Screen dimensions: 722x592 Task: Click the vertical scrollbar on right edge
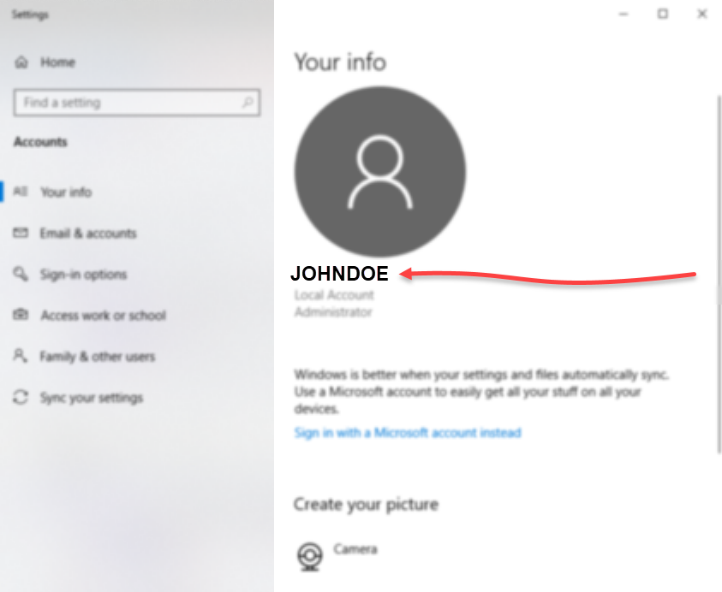pos(719,274)
